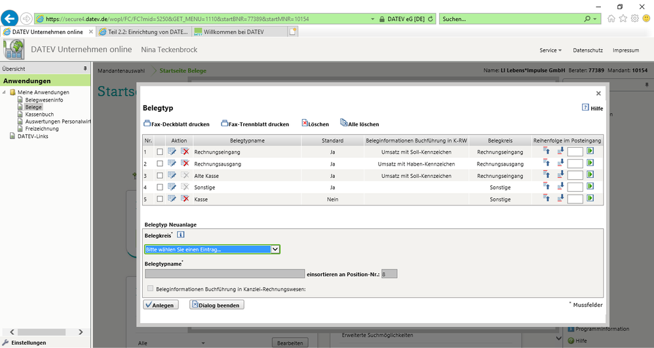Open browser home icon
This screenshot has width=654, height=348.
point(611,18)
